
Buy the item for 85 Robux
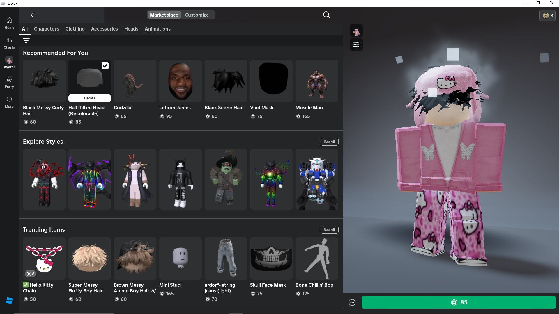point(459,302)
